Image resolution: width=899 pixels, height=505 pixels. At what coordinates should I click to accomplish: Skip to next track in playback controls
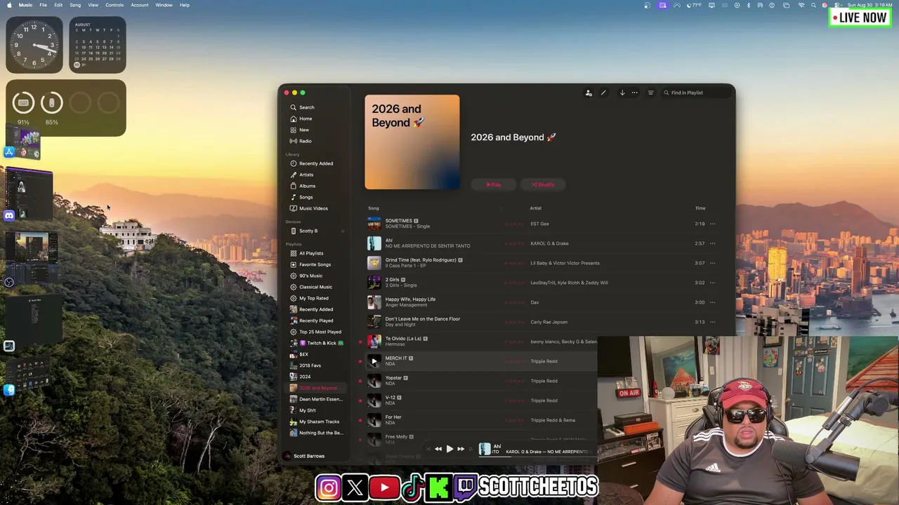pos(461,449)
